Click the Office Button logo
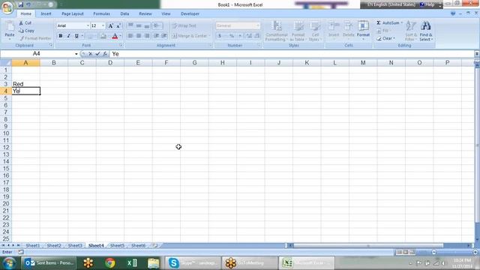The height and width of the screenshot is (270, 480). (7, 7)
